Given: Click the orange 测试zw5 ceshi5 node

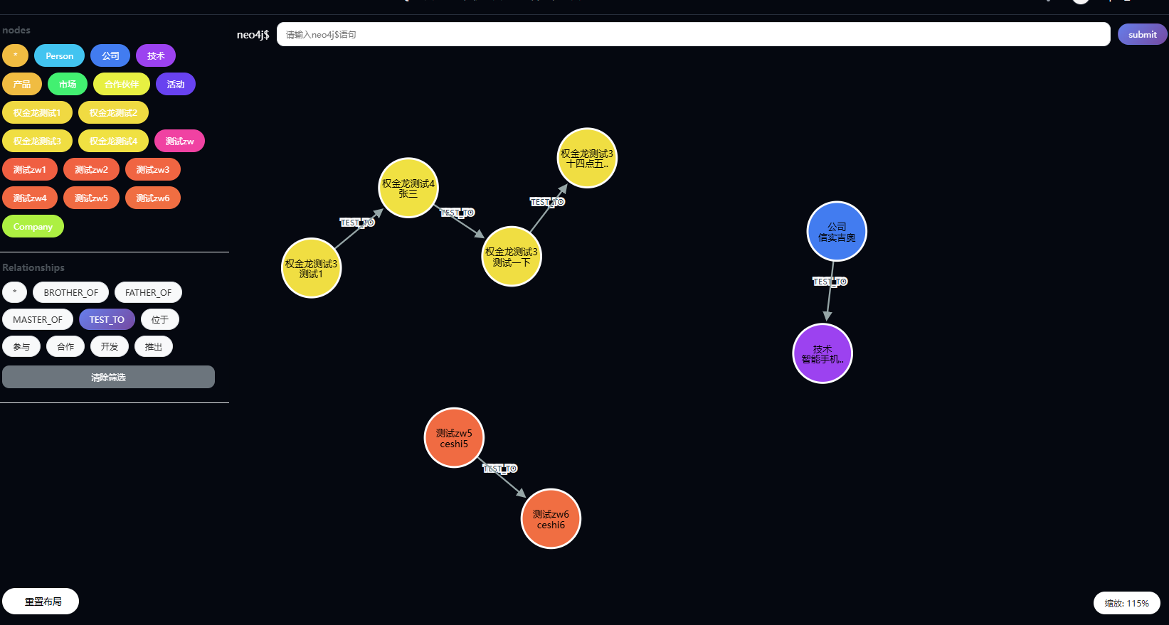Looking at the screenshot, I should point(454,438).
